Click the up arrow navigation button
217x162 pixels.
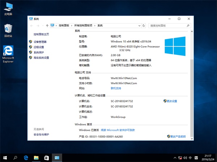pyautogui.click(x=47, y=26)
